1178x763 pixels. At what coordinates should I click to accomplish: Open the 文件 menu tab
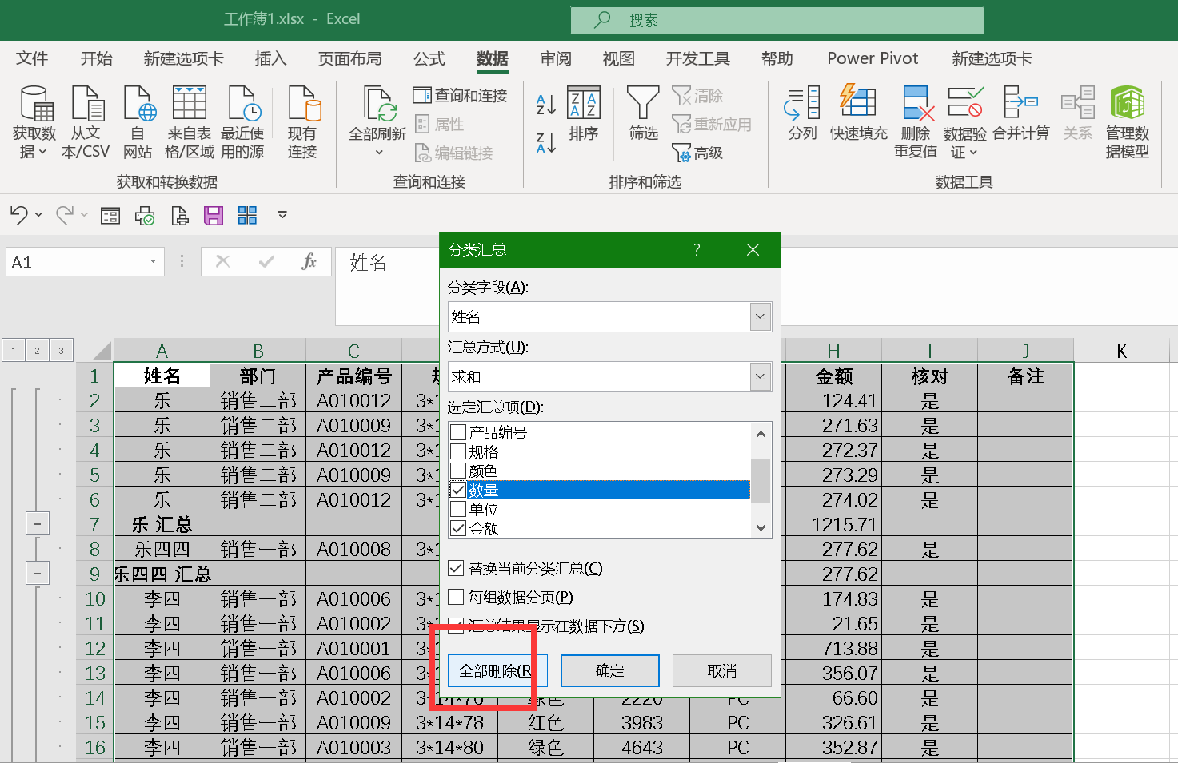(x=32, y=58)
